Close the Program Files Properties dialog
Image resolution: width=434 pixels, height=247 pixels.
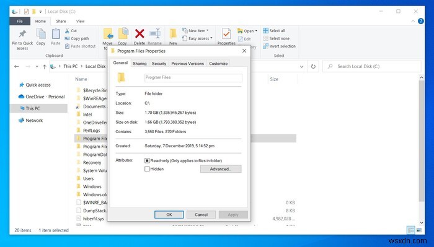click(244, 51)
